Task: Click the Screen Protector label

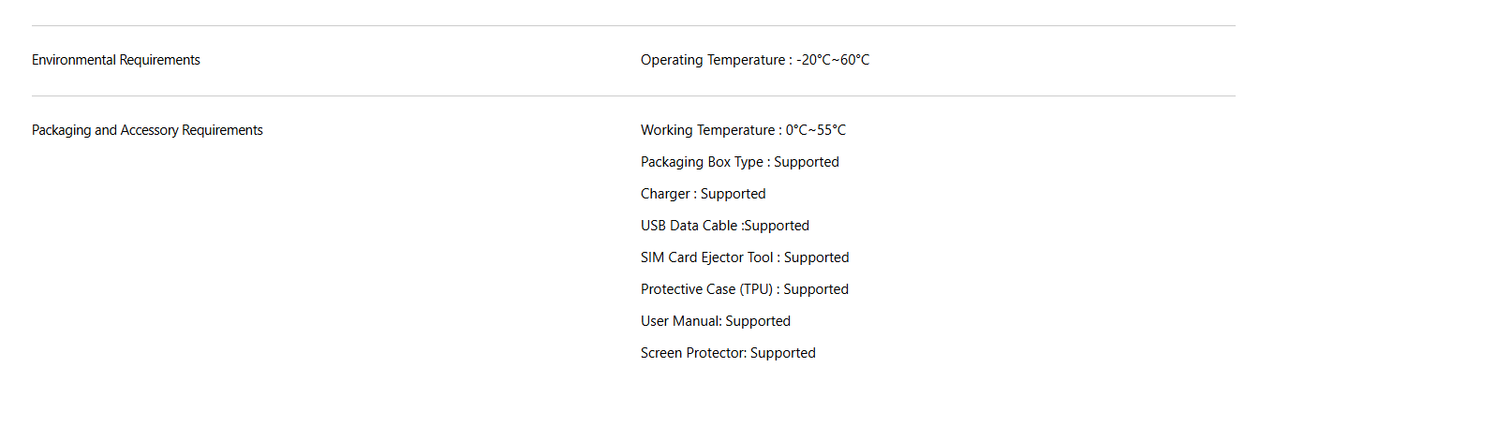Action: click(691, 353)
